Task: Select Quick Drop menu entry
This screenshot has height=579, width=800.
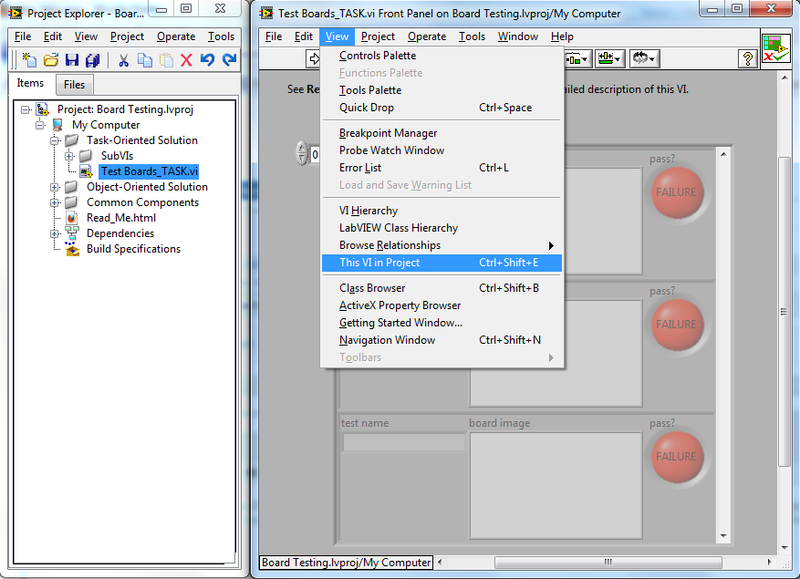Action: [442, 108]
